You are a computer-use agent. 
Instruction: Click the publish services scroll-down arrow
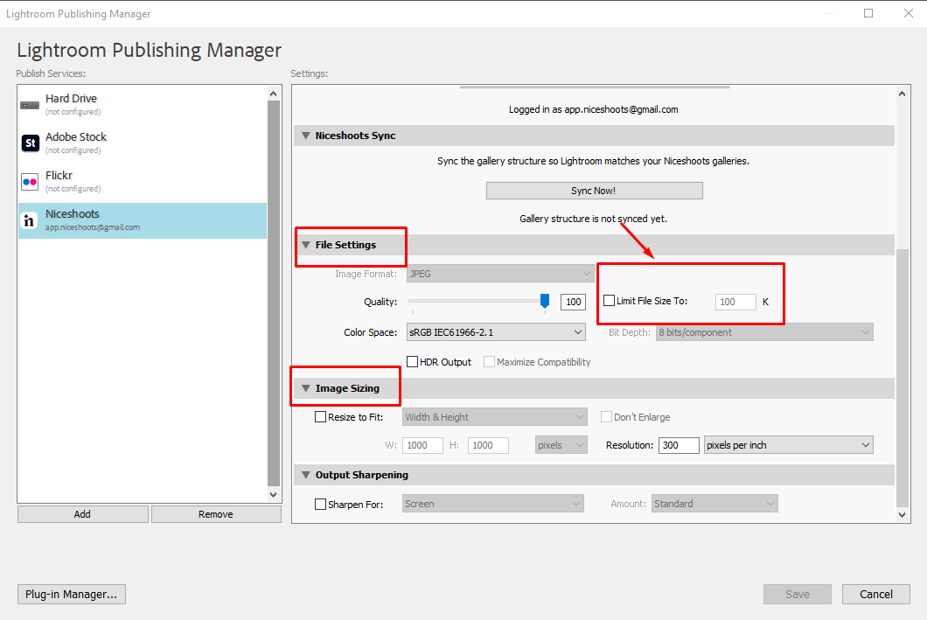273,495
